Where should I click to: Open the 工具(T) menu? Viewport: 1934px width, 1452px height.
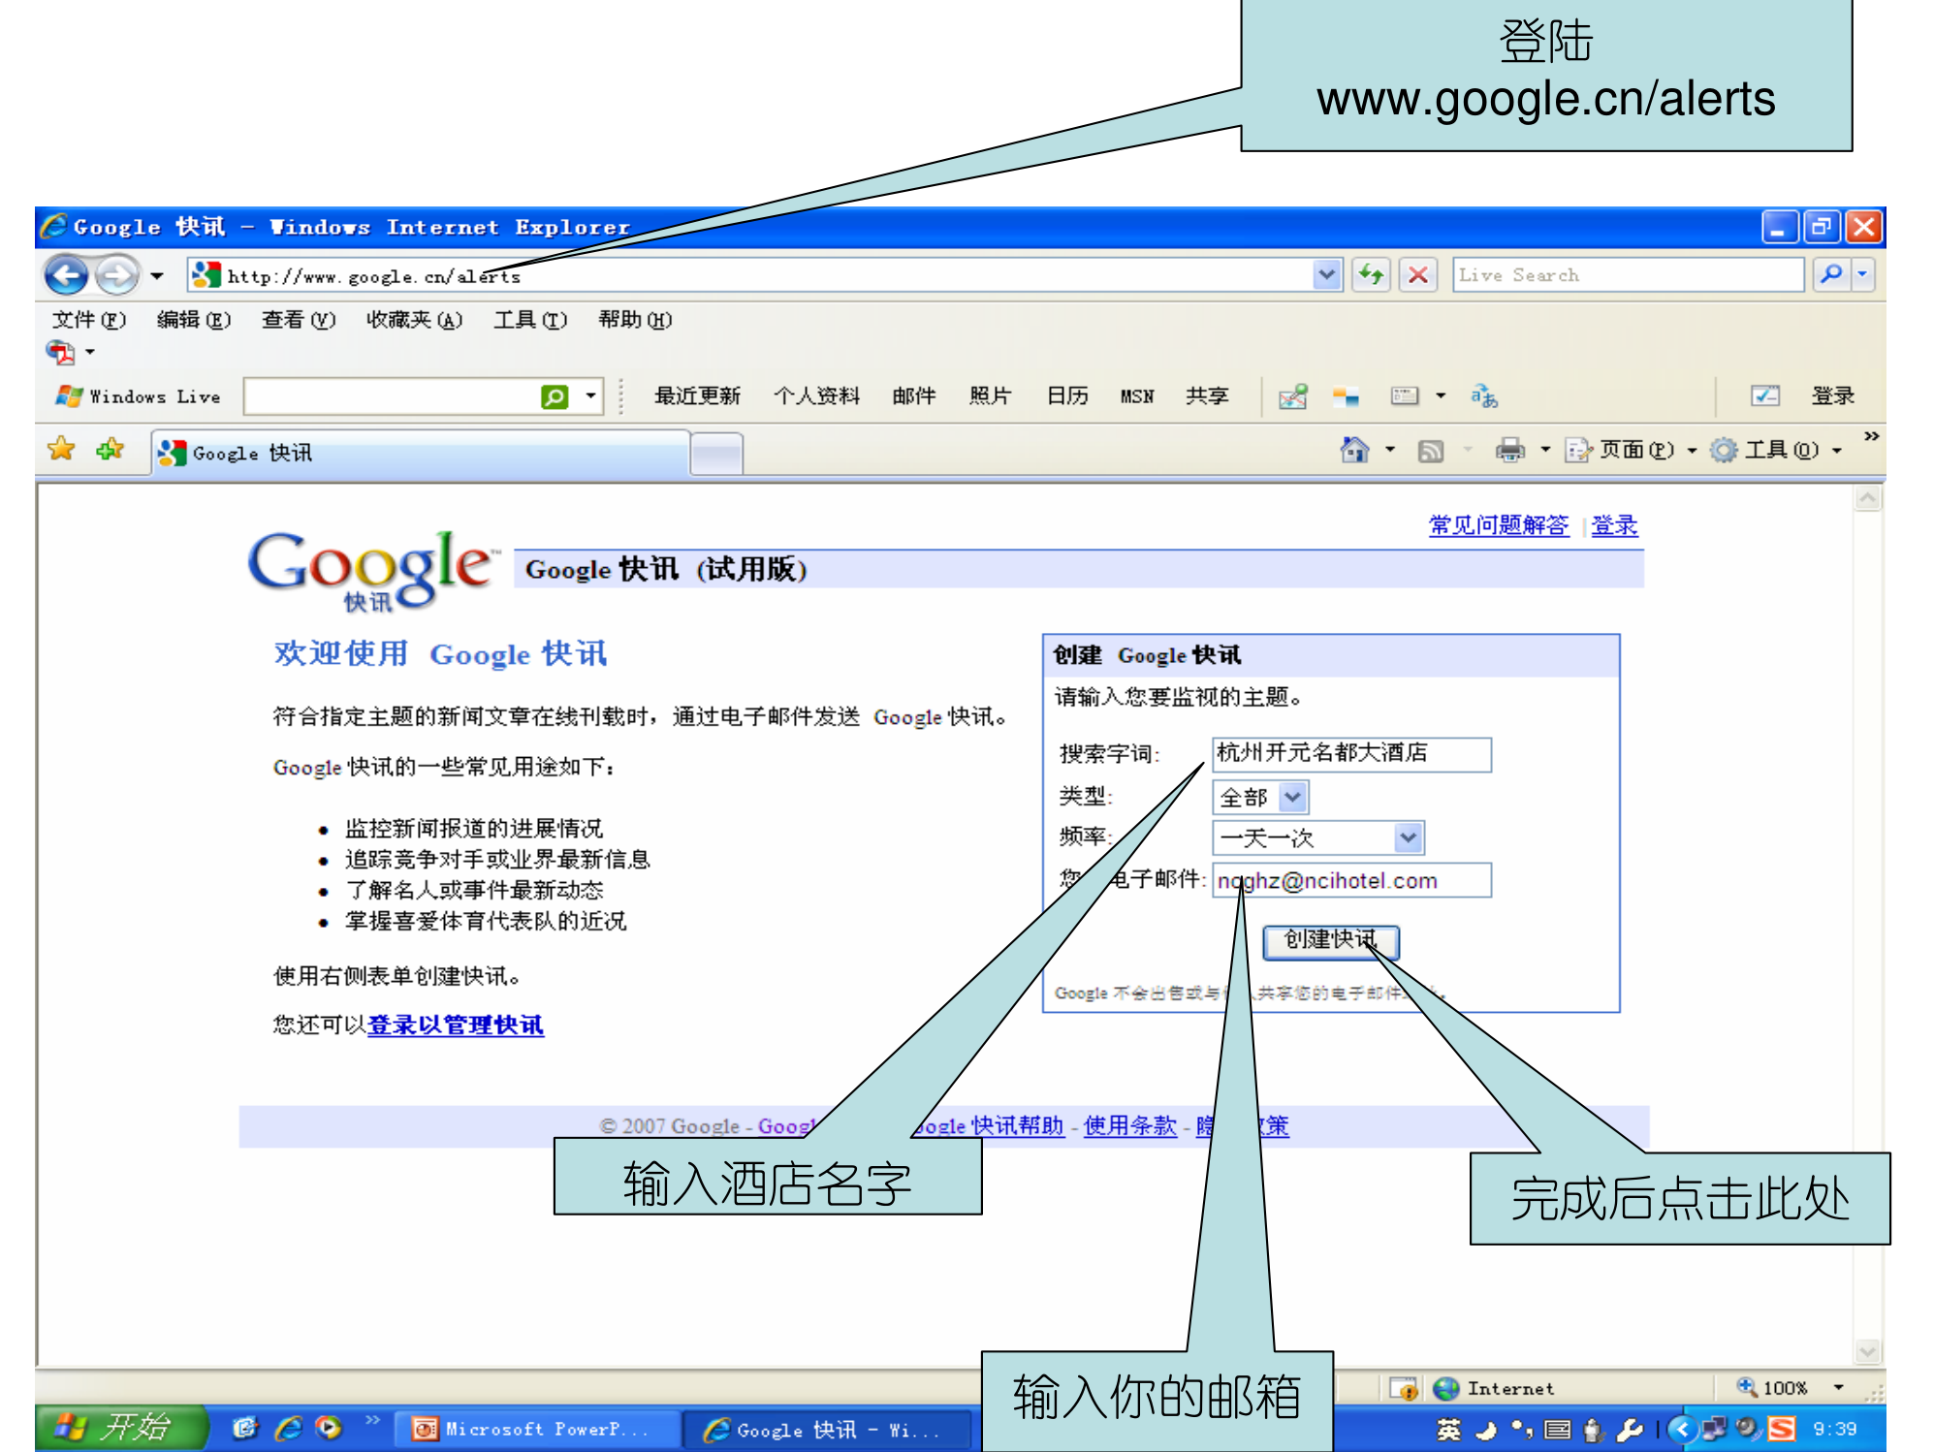tap(530, 320)
